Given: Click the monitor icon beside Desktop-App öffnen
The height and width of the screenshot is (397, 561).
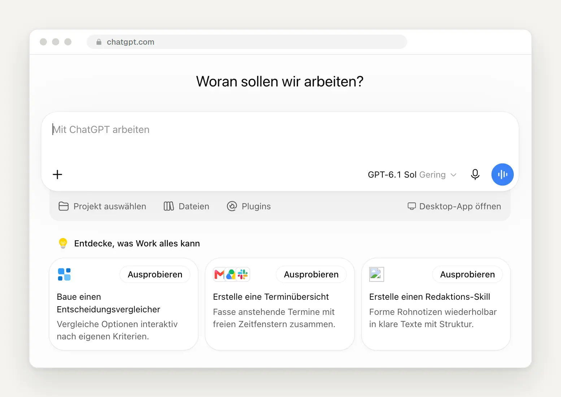Looking at the screenshot, I should point(412,206).
